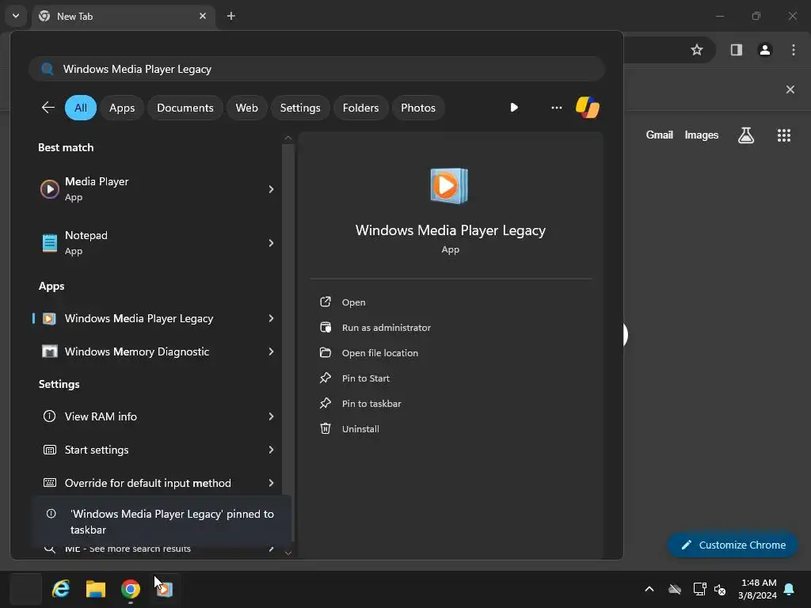Open Chrome side panel icon
This screenshot has width=811, height=608.
[x=736, y=50]
